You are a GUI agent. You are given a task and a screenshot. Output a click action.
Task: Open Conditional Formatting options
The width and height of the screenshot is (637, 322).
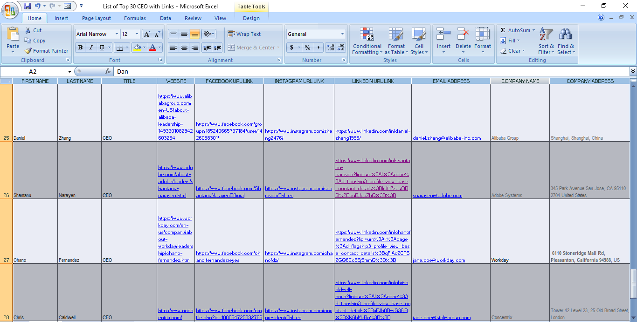coord(367,41)
